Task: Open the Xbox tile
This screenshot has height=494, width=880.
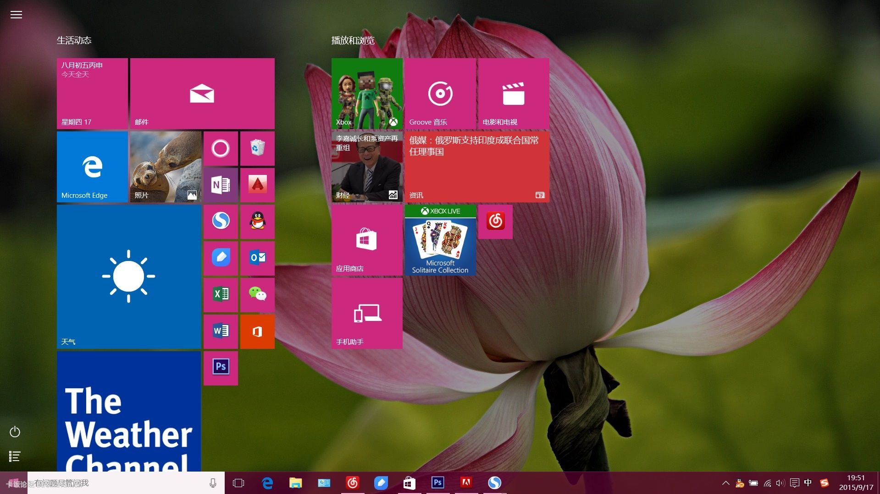Action: [367, 93]
